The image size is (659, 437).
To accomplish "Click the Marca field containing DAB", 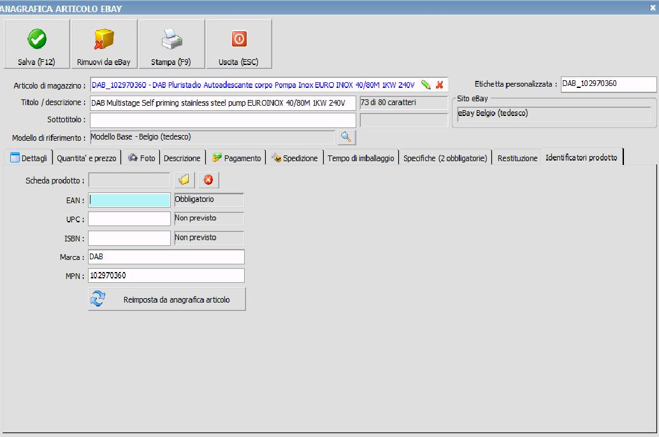I will click(x=166, y=257).
